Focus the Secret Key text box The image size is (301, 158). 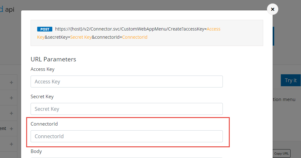tap(126, 109)
